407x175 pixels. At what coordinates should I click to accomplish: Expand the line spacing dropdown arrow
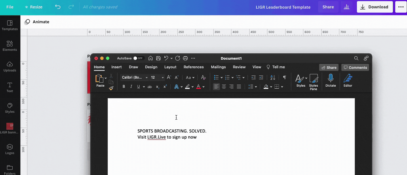point(256,87)
